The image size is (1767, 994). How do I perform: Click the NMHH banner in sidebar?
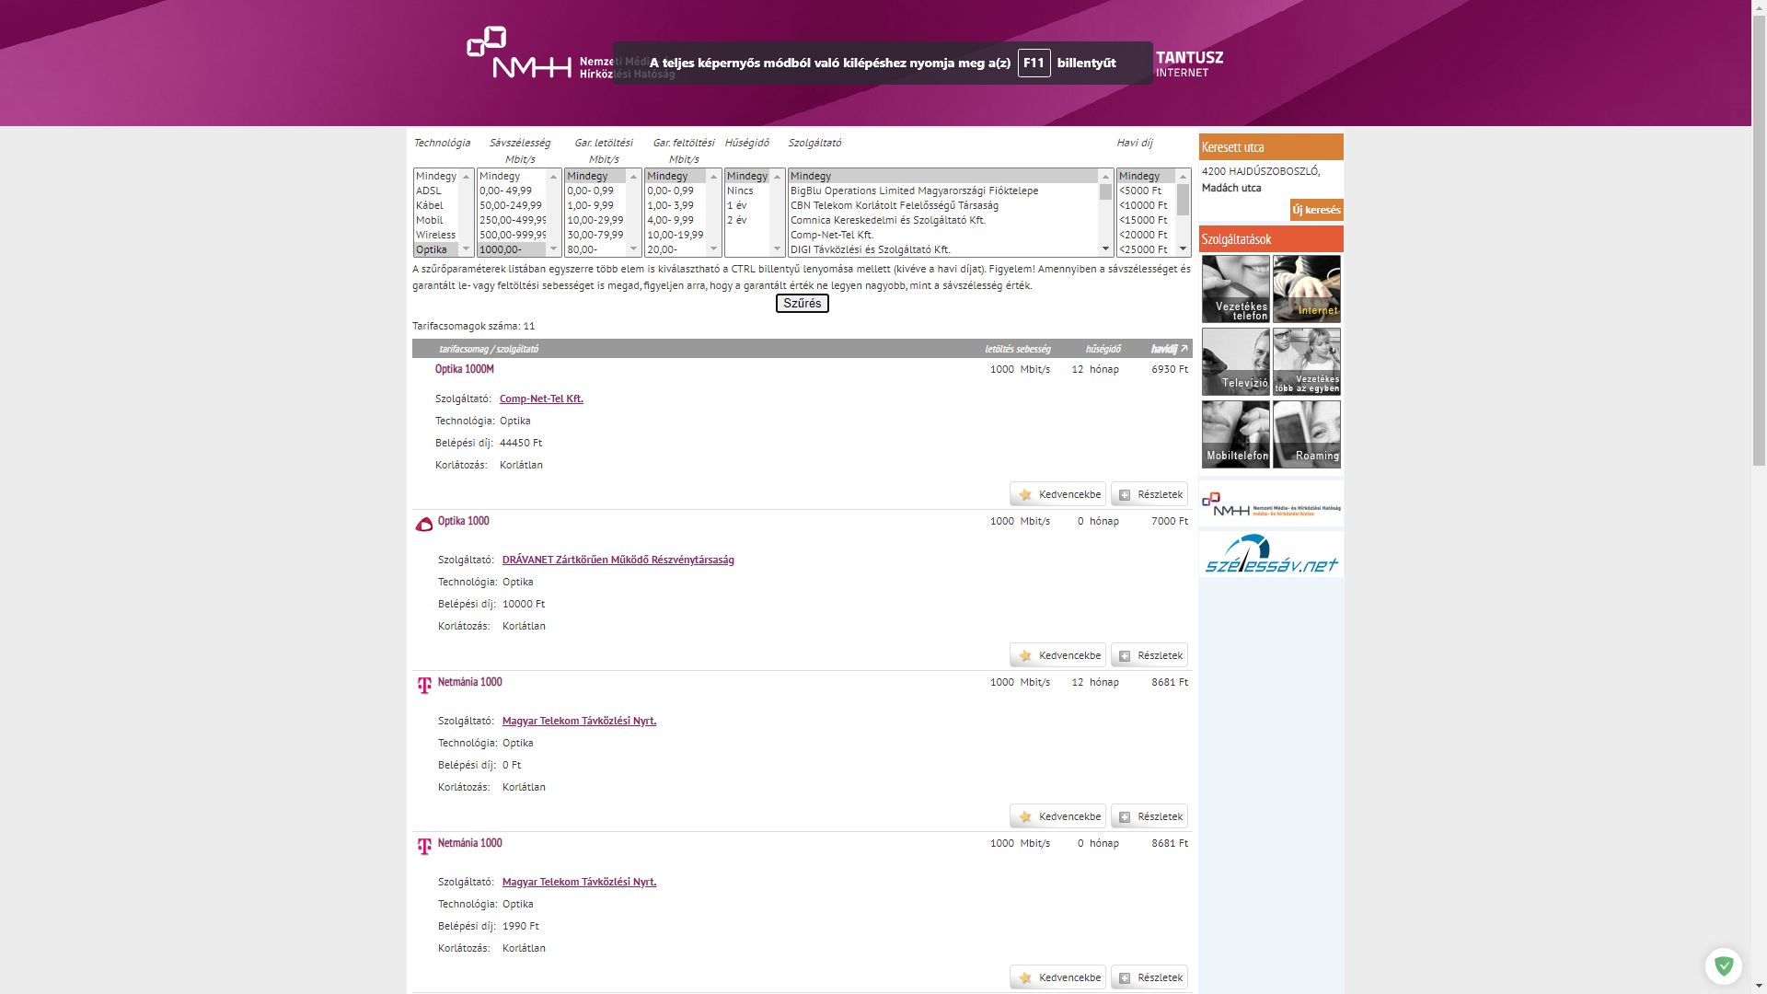1271,504
